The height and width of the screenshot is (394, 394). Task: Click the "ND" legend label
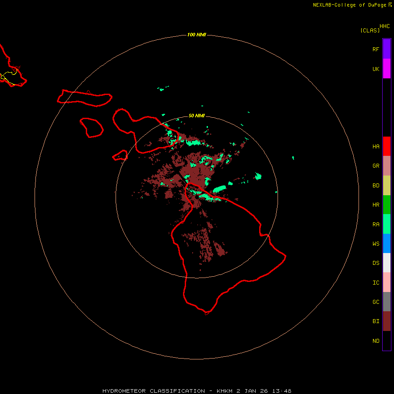pyautogui.click(x=376, y=341)
